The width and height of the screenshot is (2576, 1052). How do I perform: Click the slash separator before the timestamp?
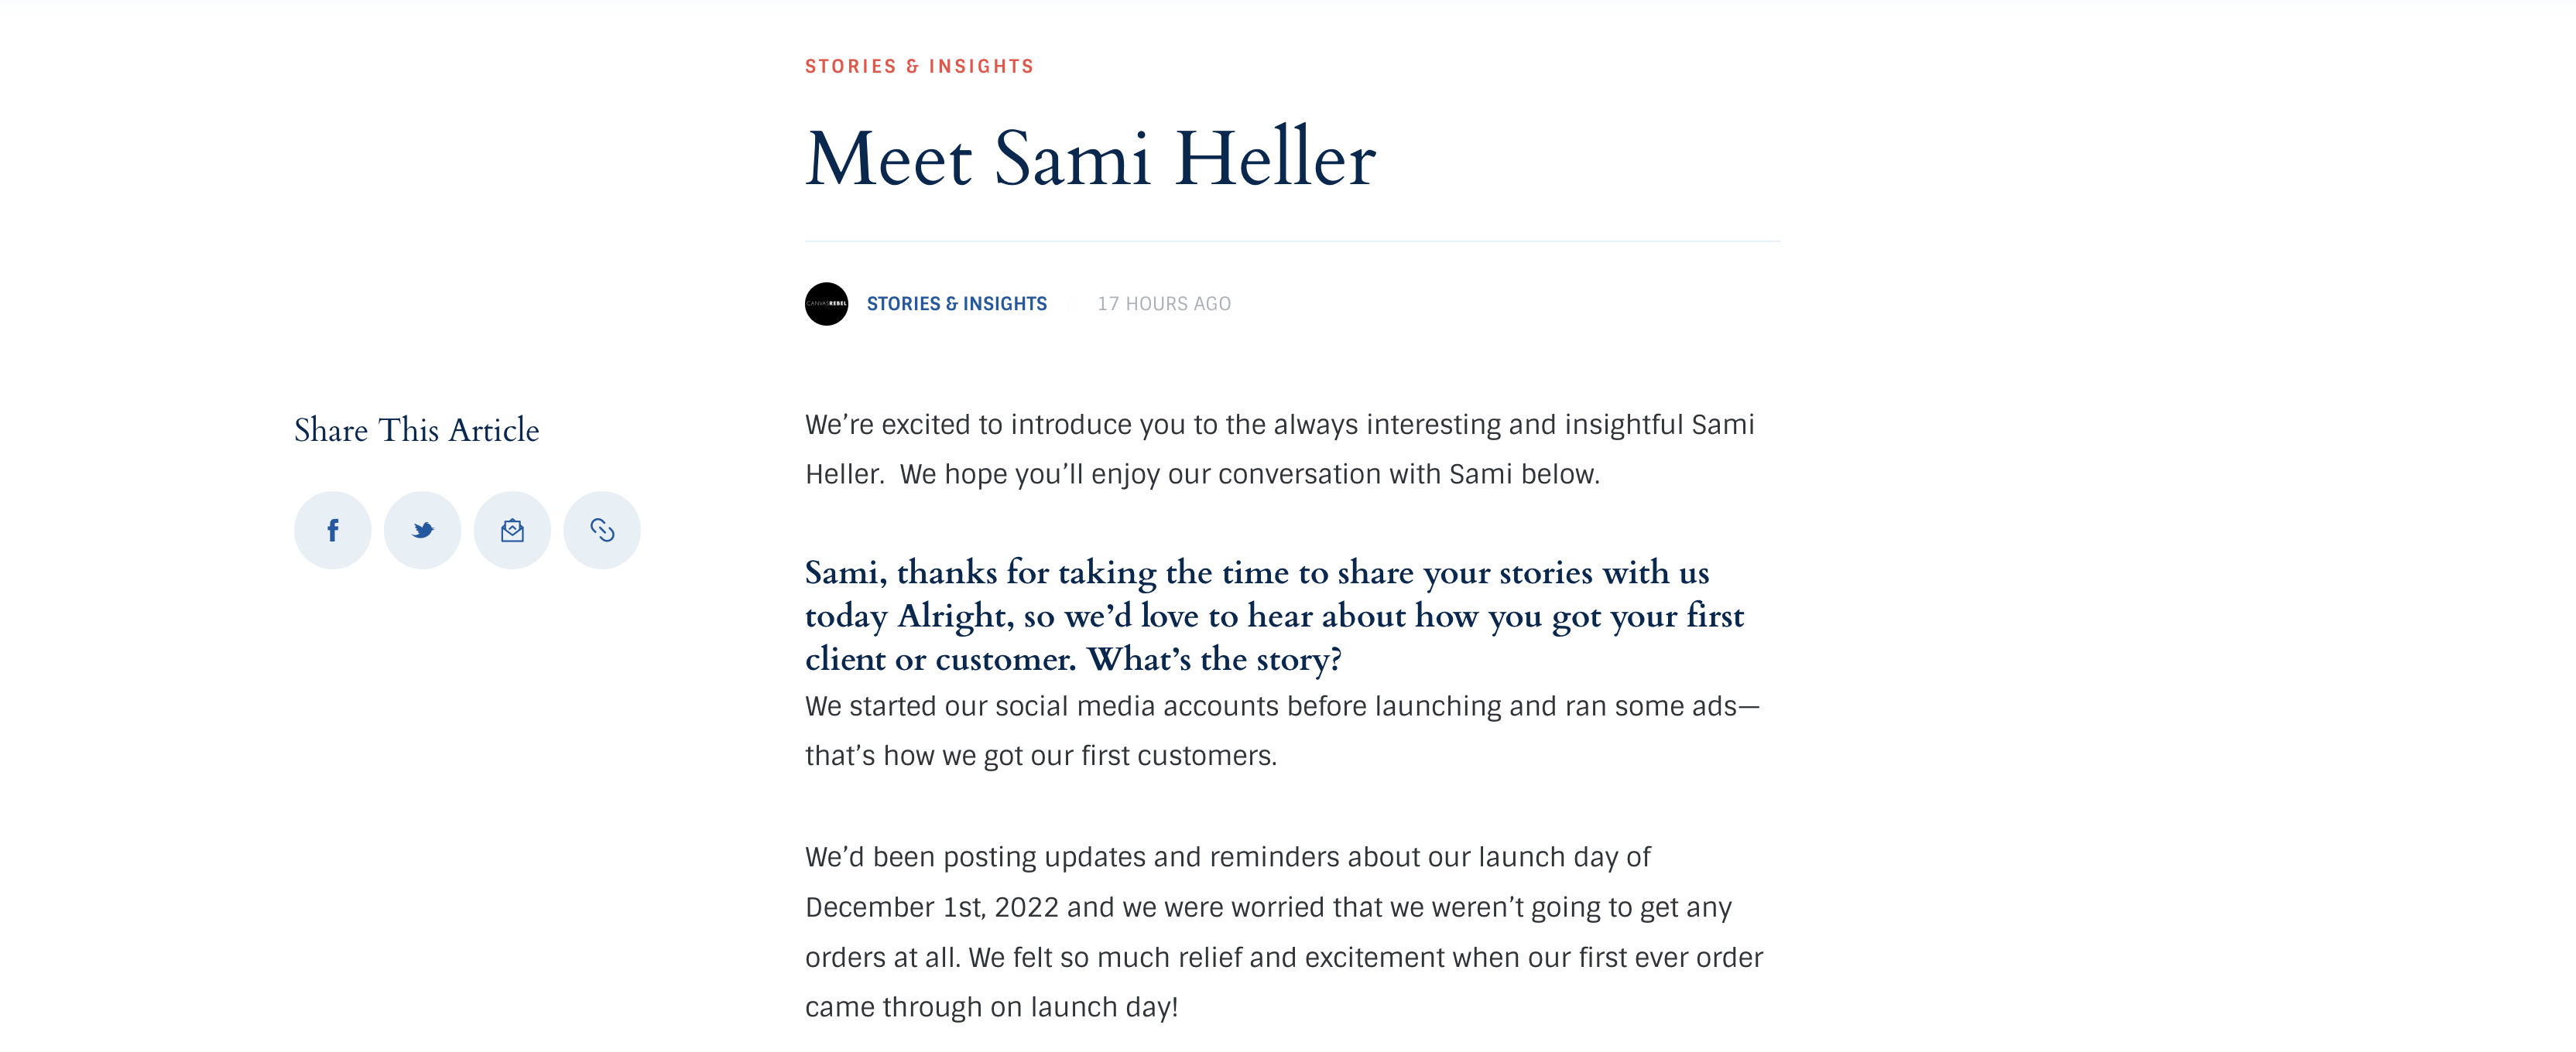[x=1072, y=304]
